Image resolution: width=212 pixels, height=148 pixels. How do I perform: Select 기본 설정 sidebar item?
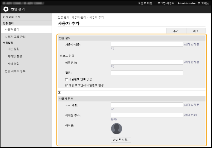(13, 49)
